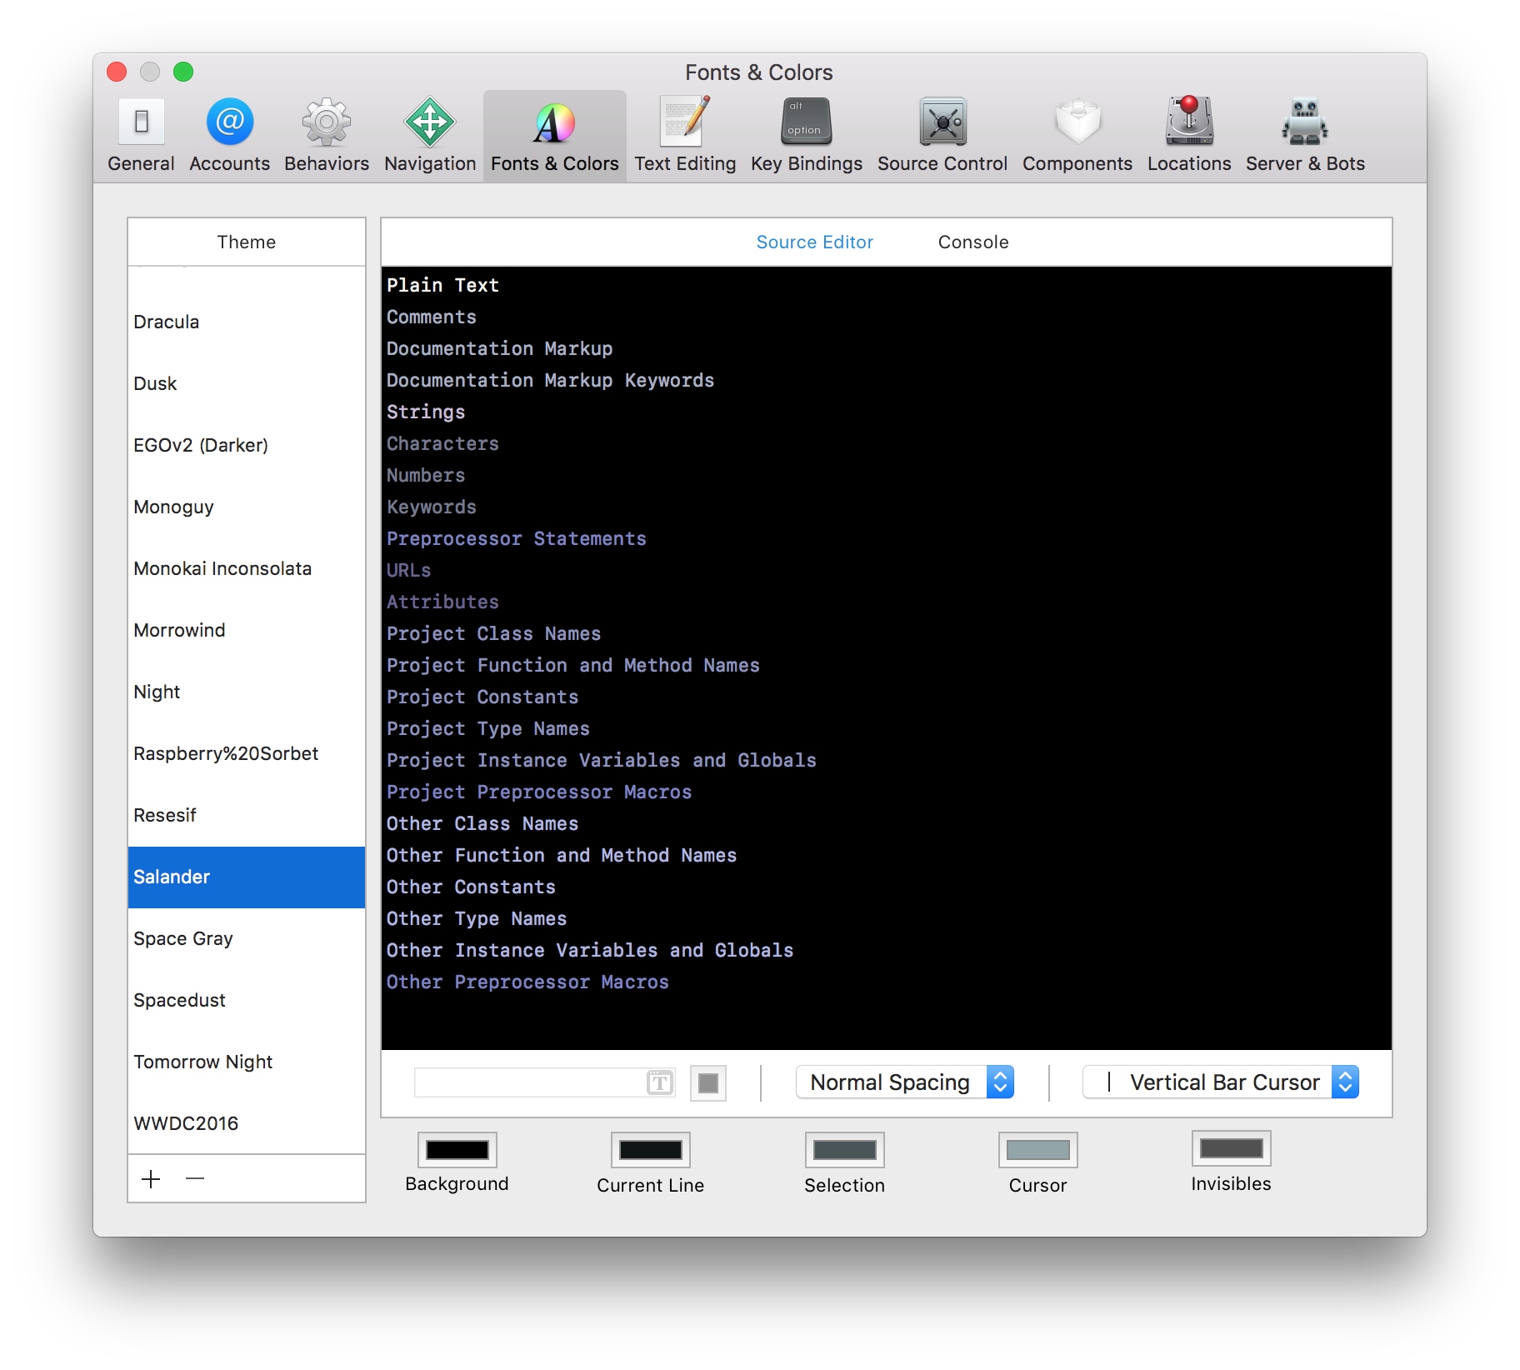
Task: Select the Morrowind theme
Action: [247, 631]
